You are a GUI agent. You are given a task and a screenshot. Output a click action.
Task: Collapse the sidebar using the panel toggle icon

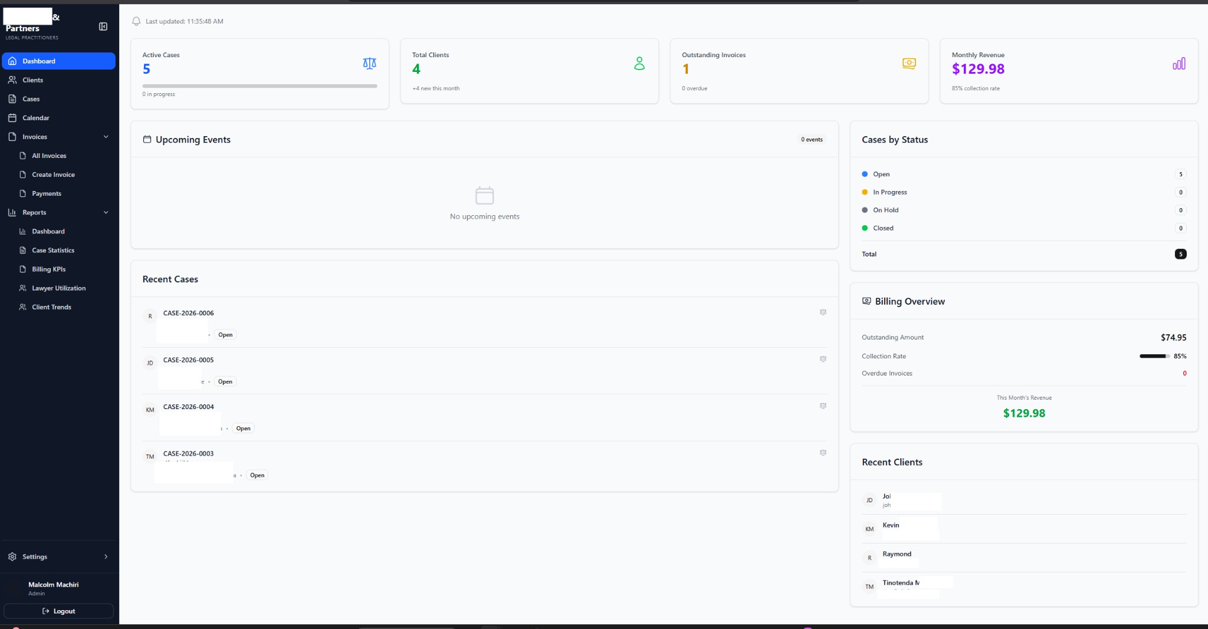[x=103, y=27]
